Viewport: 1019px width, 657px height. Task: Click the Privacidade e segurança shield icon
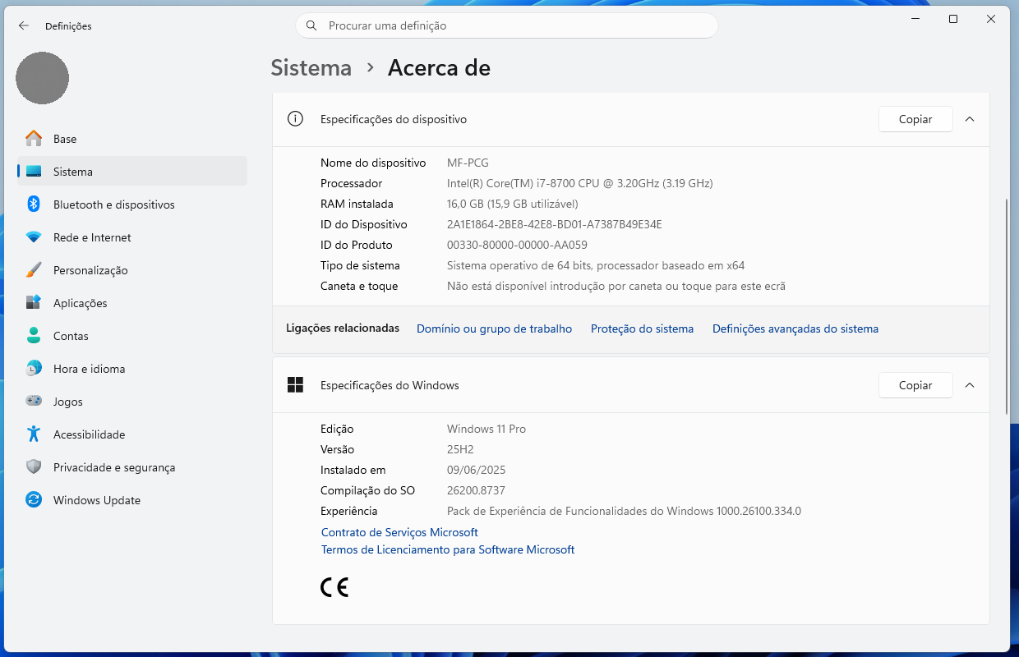(34, 467)
